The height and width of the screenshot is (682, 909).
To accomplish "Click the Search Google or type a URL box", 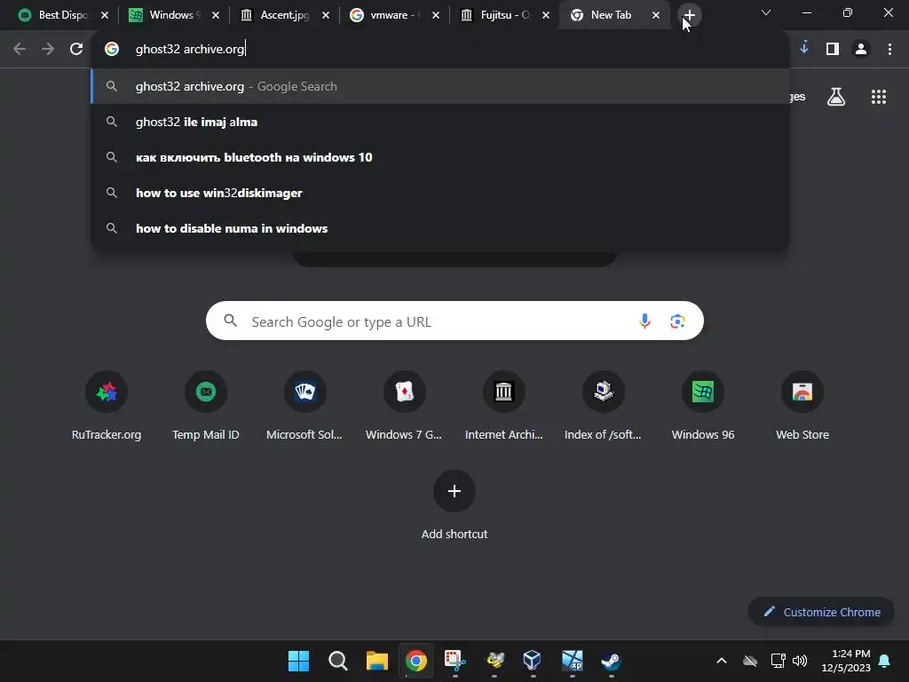I will pyautogui.click(x=454, y=321).
